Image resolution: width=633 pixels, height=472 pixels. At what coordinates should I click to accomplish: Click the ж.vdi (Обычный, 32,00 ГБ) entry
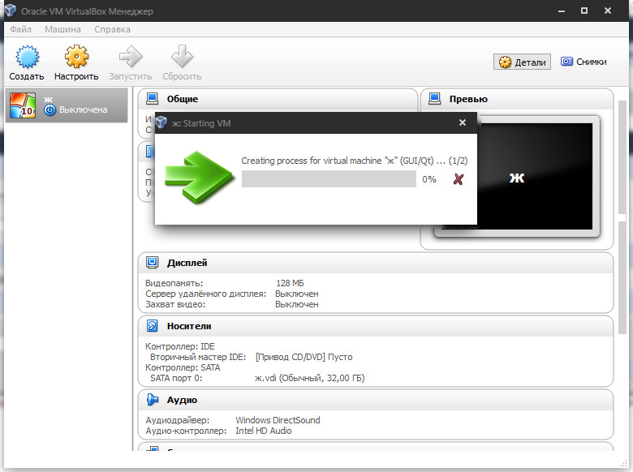pyautogui.click(x=310, y=378)
